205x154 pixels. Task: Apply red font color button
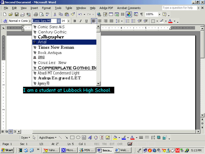(170, 21)
